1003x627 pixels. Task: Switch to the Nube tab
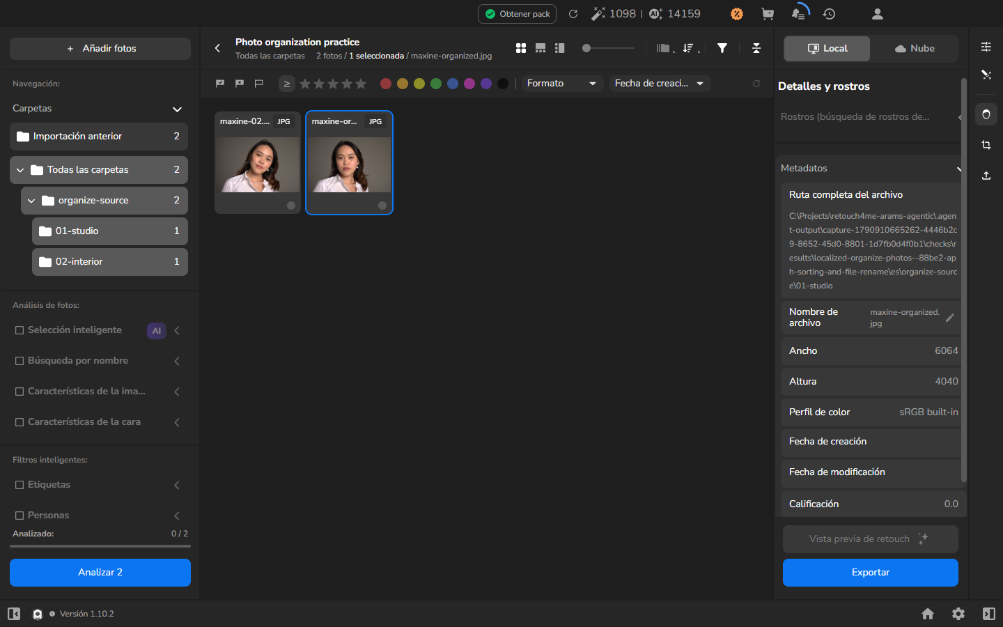[x=914, y=49]
